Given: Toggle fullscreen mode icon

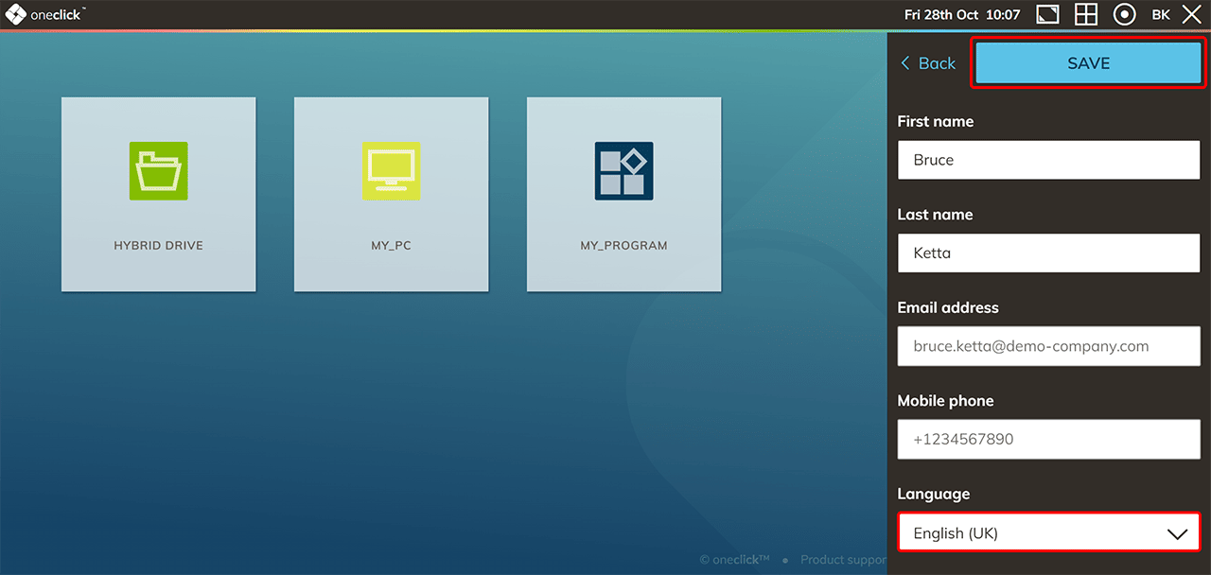Looking at the screenshot, I should (x=1047, y=14).
